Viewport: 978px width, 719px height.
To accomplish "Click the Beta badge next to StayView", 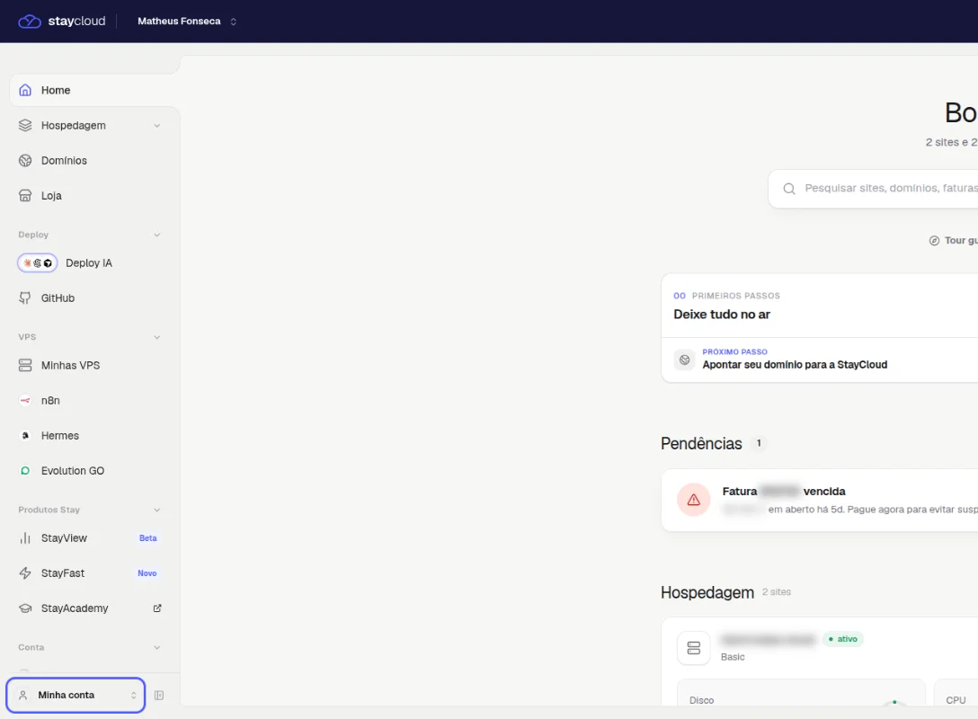I will 147,538.
